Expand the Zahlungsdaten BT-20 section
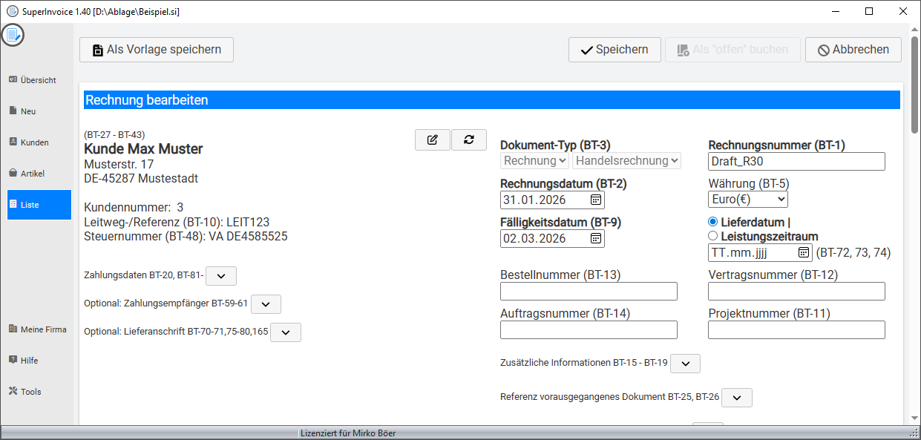921x440 pixels. coord(220,276)
